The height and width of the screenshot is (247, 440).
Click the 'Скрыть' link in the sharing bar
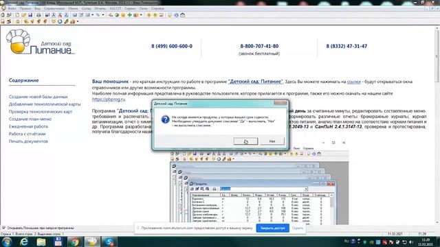coord(298,228)
